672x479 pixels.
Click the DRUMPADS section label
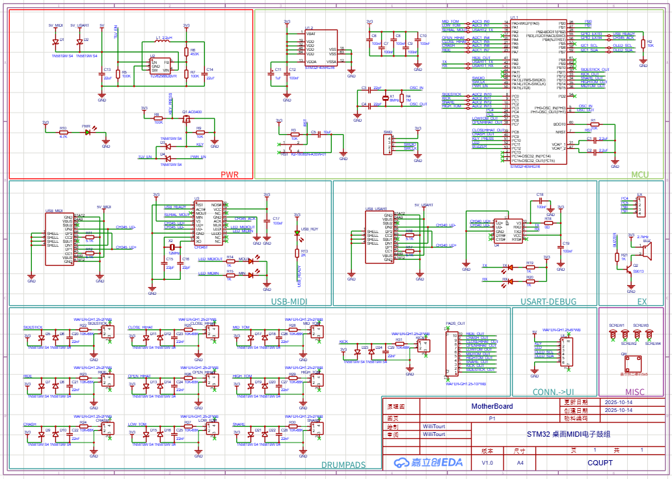(x=343, y=465)
